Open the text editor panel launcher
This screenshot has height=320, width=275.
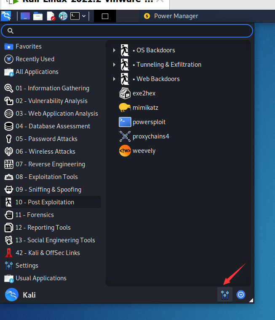click(x=51, y=16)
